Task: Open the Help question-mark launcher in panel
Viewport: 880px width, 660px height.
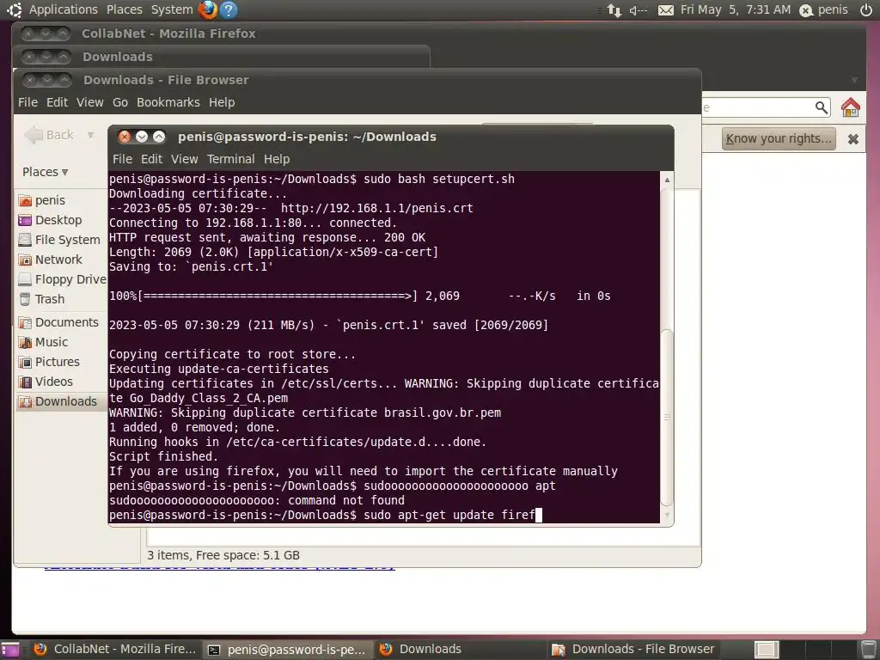Action: [x=228, y=9]
